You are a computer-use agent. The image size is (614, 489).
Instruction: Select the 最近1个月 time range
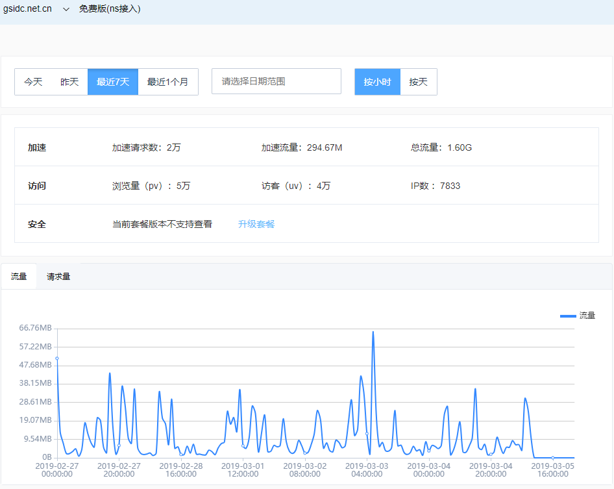pyautogui.click(x=167, y=82)
